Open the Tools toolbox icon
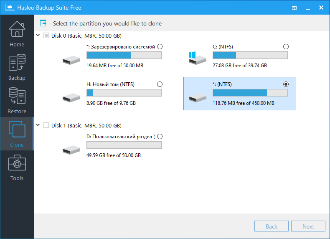 tap(17, 163)
